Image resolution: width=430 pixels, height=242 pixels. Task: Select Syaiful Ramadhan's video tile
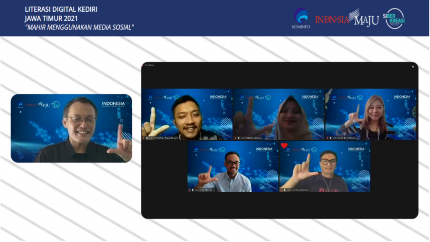click(187, 113)
